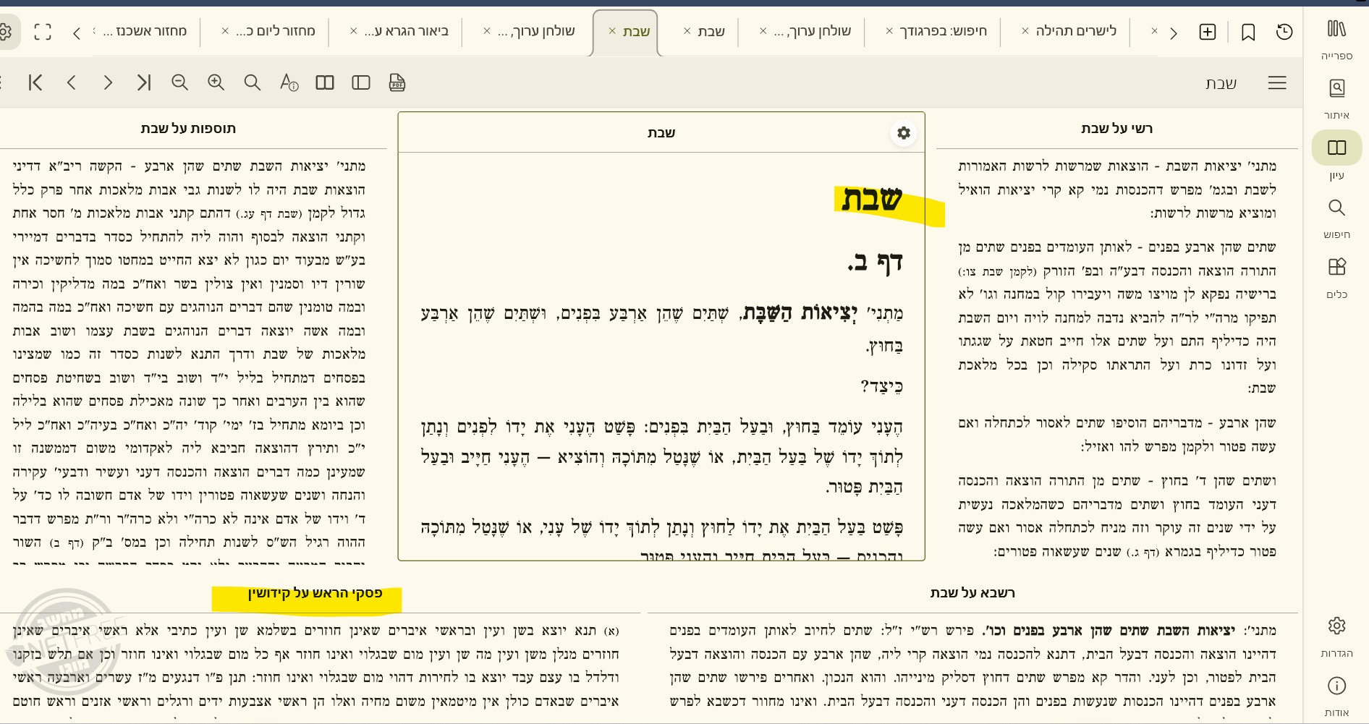The image size is (1369, 724).
Task: Export the book with the PDF icon
Action: (x=397, y=82)
